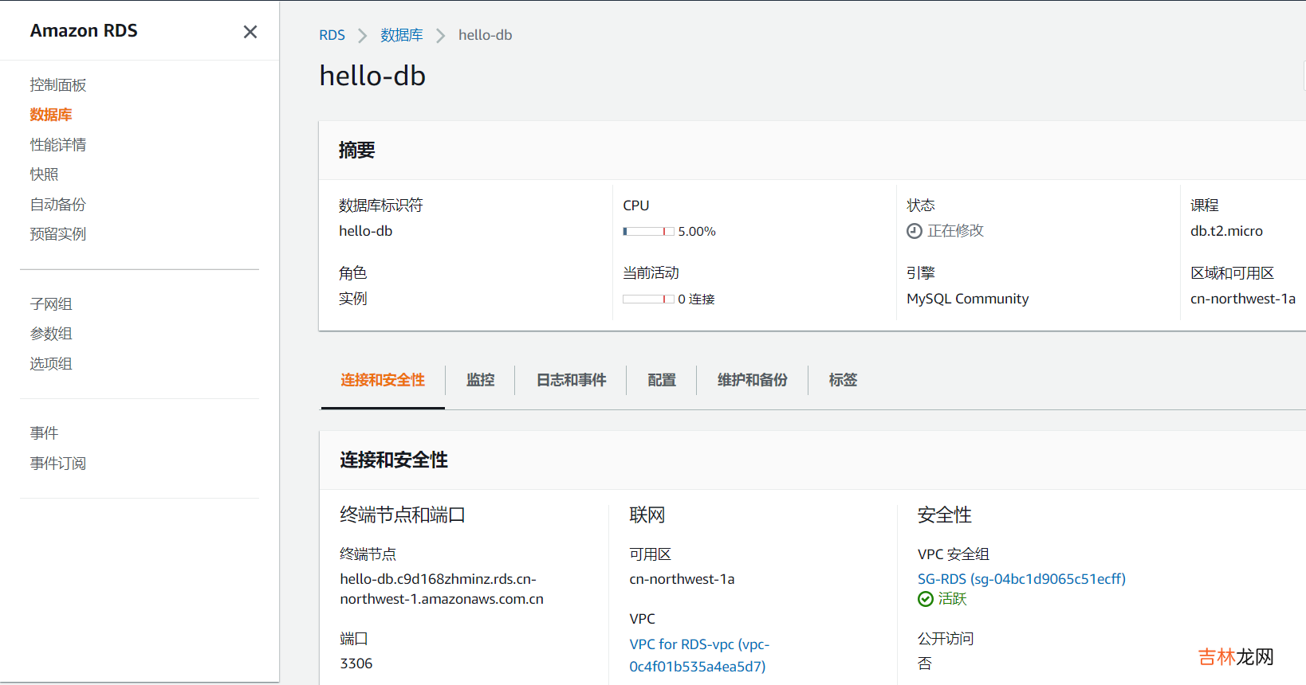Click the 当前活动 connections bar
1306x685 pixels.
click(x=648, y=299)
